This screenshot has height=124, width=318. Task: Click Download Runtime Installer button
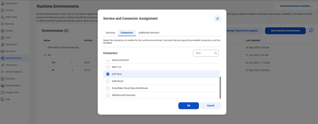pos(296,6)
